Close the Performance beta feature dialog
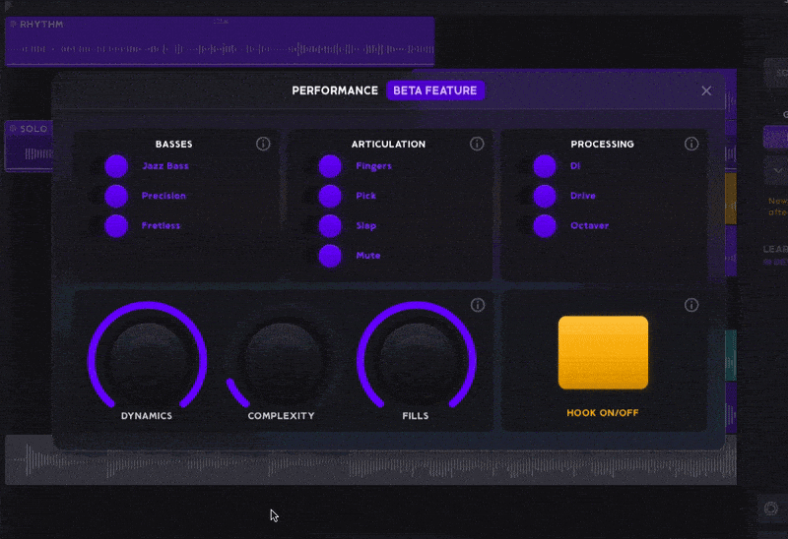The image size is (788, 539). coord(706,90)
